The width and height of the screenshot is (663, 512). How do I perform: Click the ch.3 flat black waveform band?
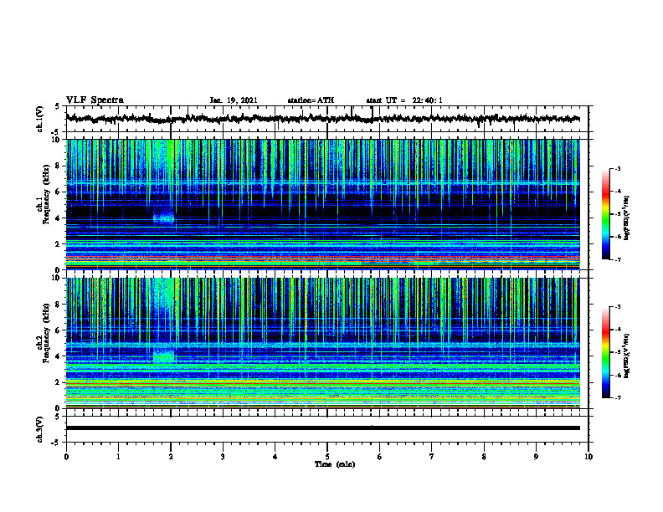click(322, 428)
